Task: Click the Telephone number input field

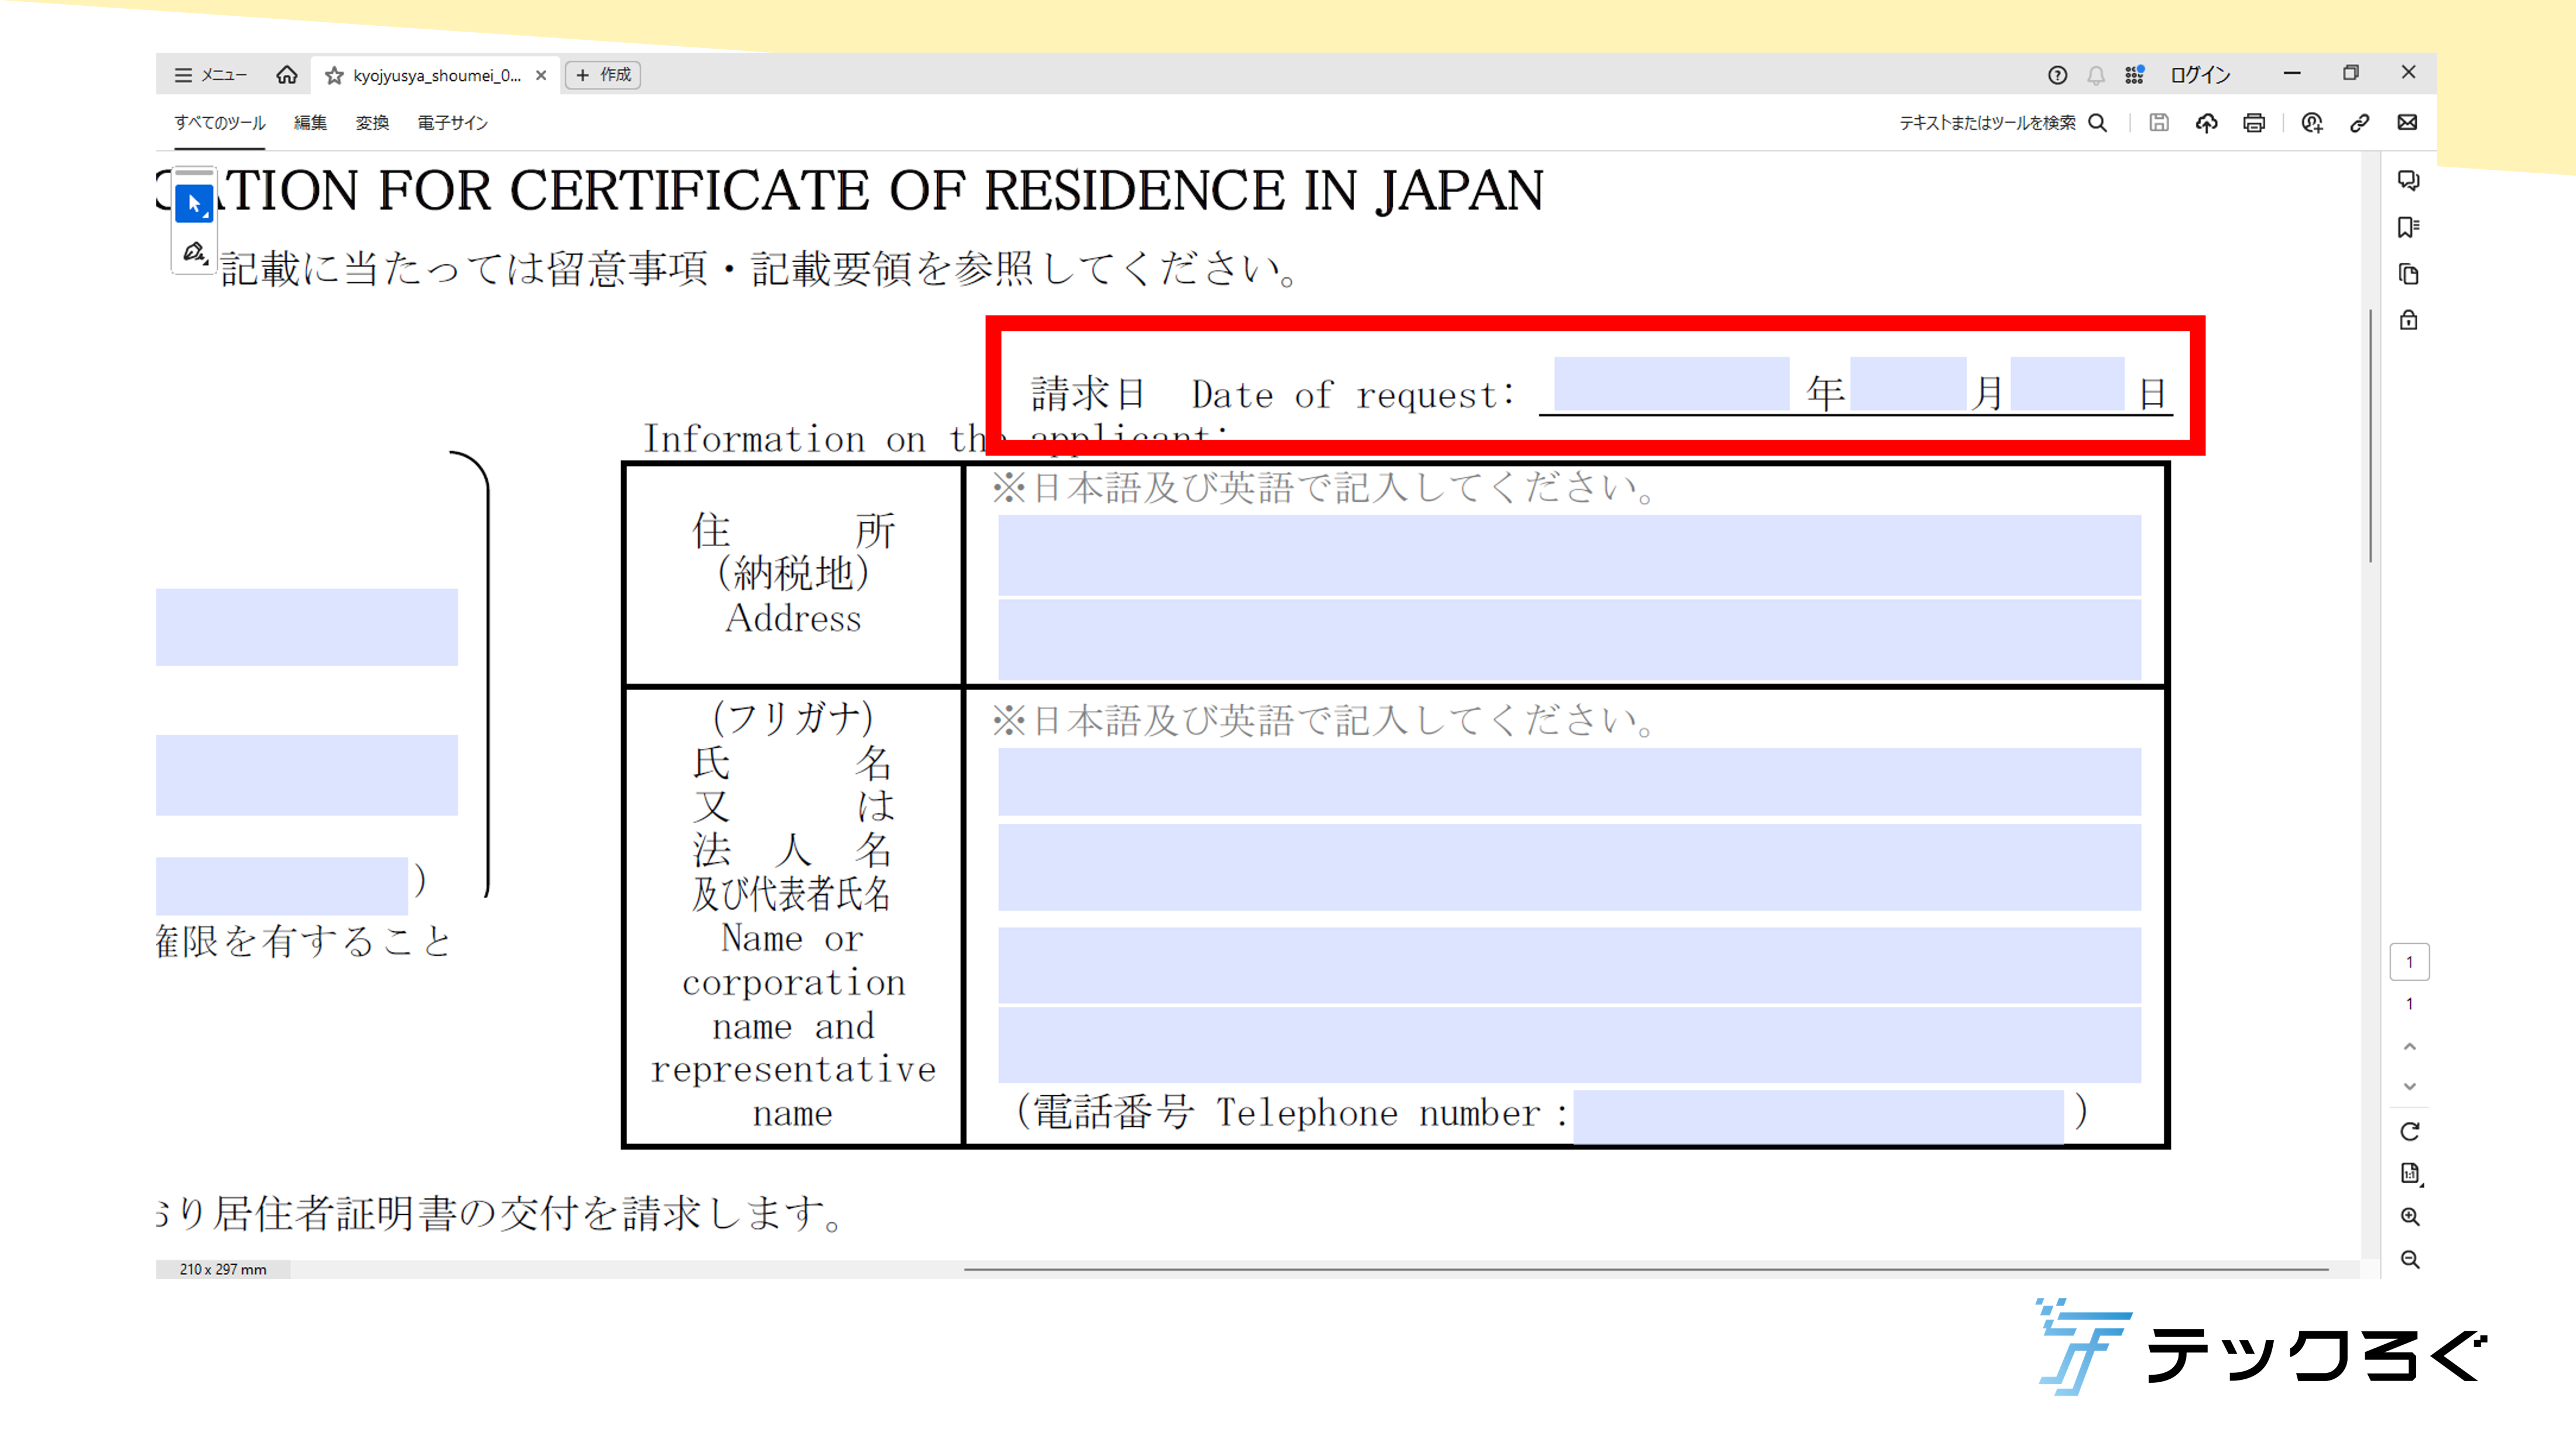Action: (1818, 1116)
